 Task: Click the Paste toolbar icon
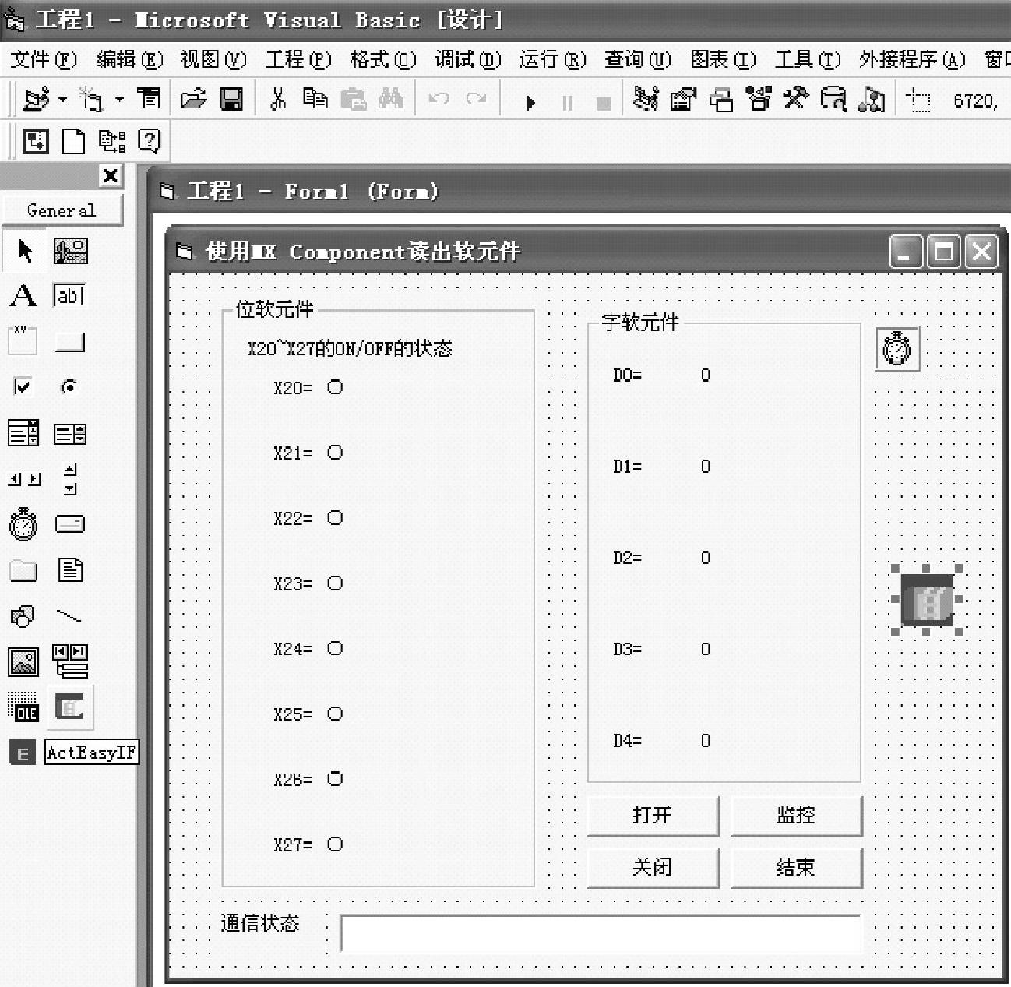coord(353,99)
